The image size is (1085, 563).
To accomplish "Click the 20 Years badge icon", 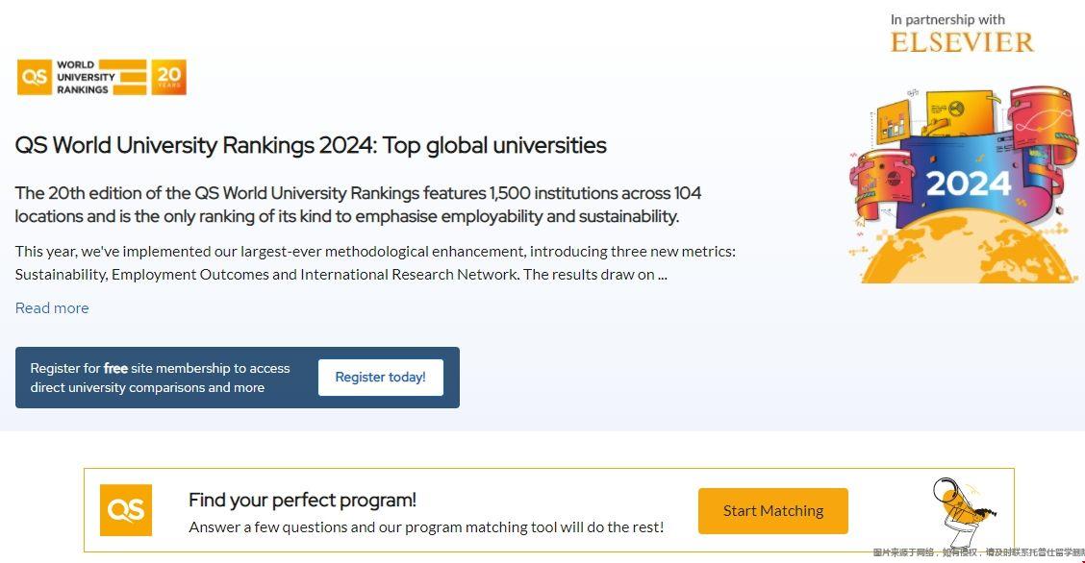I will coord(169,77).
